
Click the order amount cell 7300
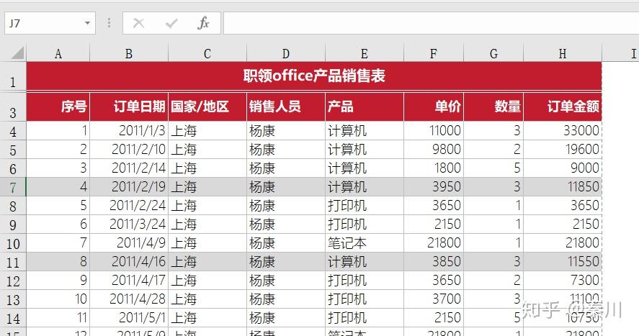coord(563,281)
